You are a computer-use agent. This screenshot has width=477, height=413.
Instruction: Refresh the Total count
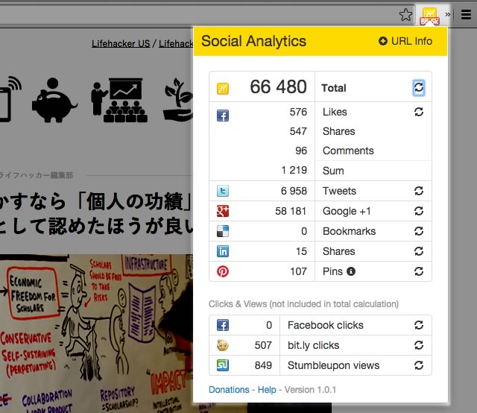(x=419, y=88)
